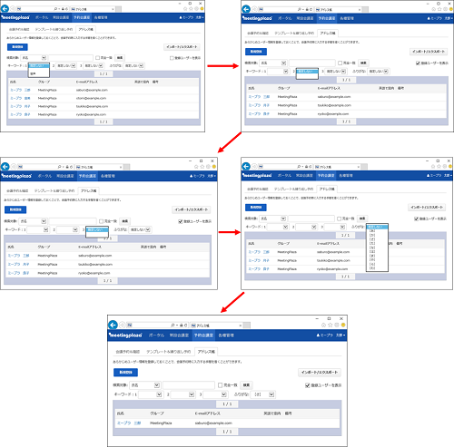The width and height of the screenshot is (454, 447).
Task: Click the search text field beside 氏名 in final screenshot
Action: pos(189,385)
